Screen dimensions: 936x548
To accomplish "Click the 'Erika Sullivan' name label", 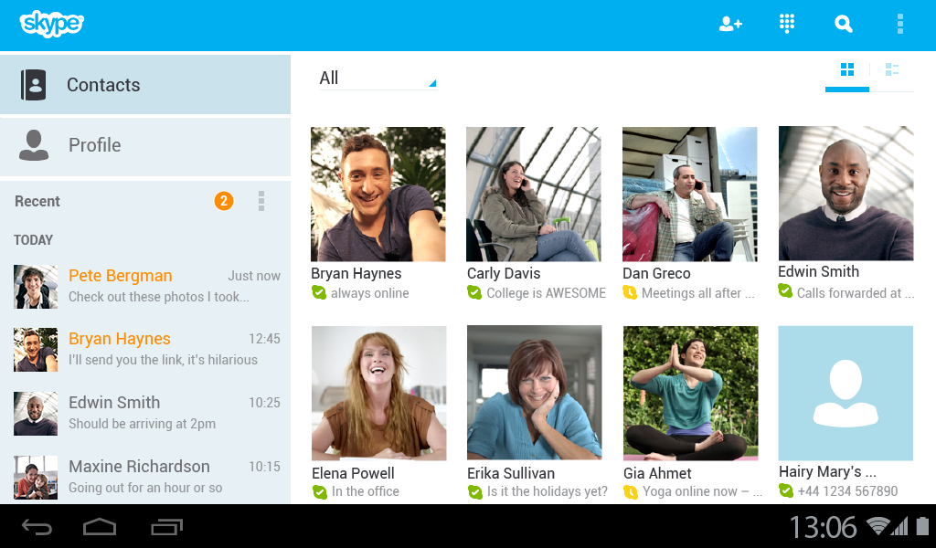I will tap(511, 473).
